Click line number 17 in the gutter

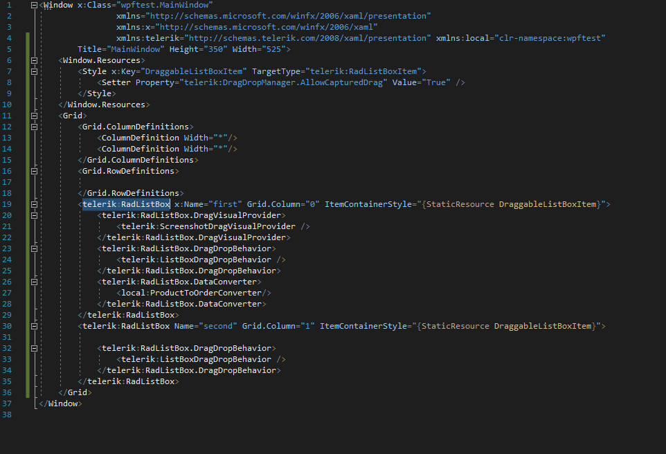pyautogui.click(x=7, y=182)
